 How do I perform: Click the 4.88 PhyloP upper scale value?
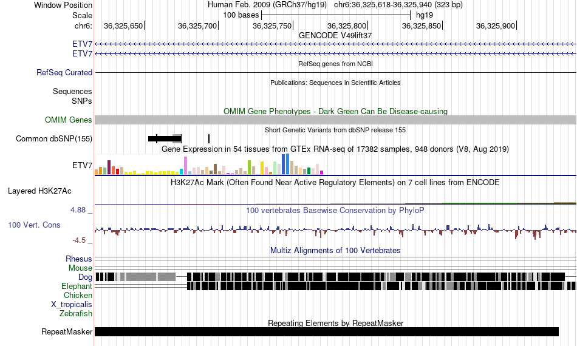(x=78, y=210)
